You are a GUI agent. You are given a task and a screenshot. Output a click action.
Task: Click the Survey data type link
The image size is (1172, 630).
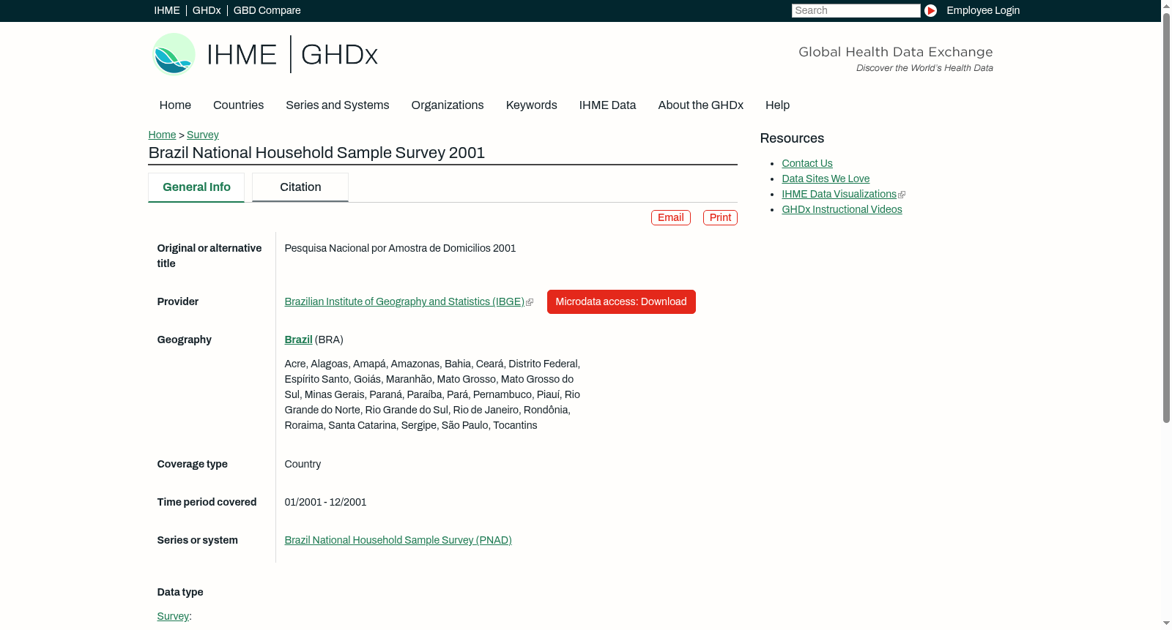pyautogui.click(x=173, y=616)
